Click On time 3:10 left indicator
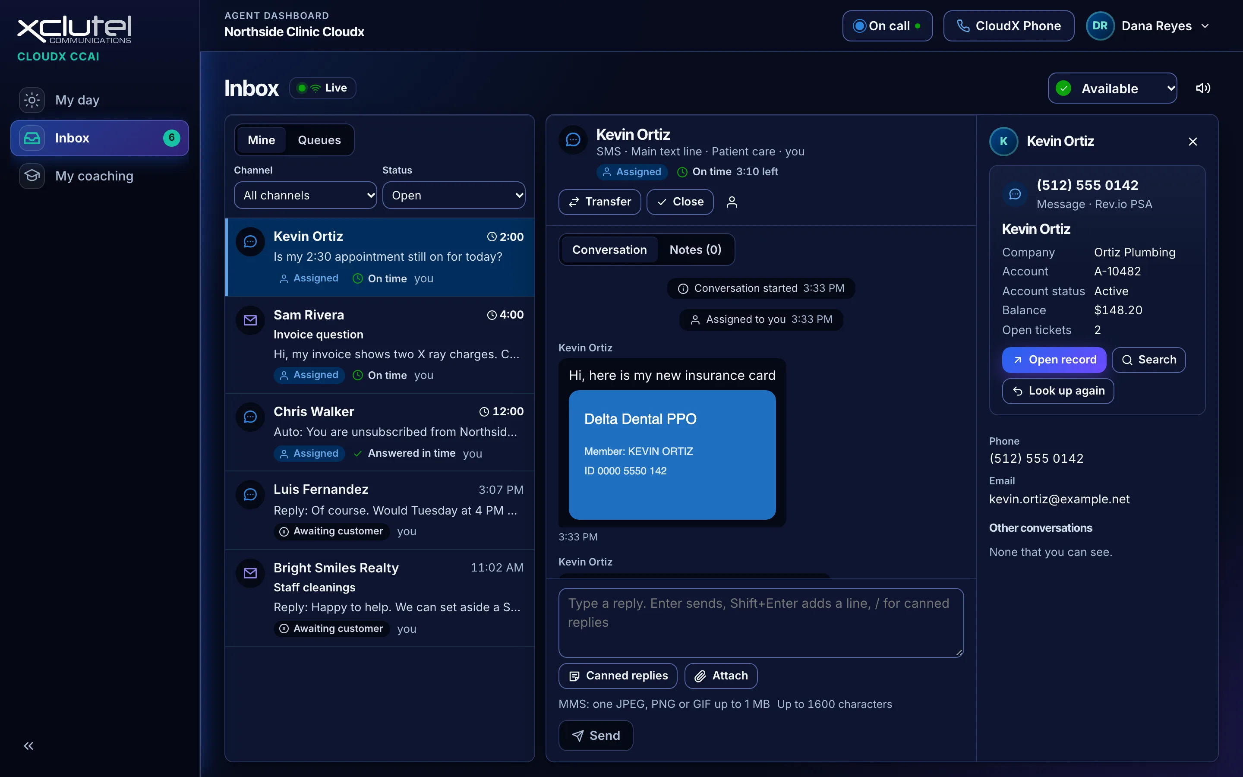 (727, 172)
